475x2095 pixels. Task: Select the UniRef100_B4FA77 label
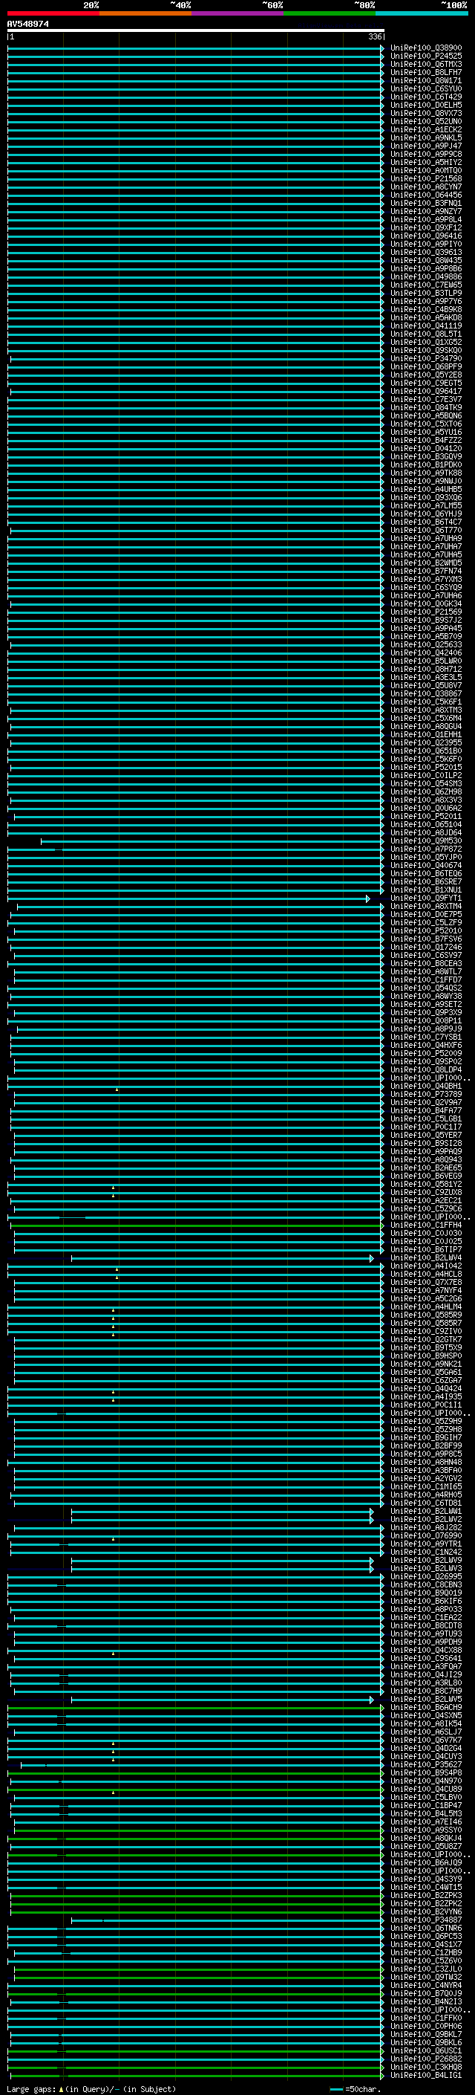pyautogui.click(x=426, y=1111)
